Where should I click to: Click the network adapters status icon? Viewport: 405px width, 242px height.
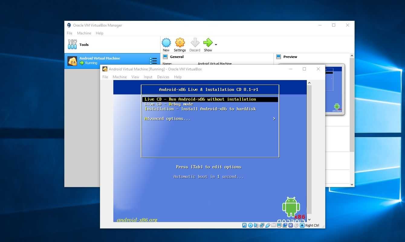tap(262, 225)
